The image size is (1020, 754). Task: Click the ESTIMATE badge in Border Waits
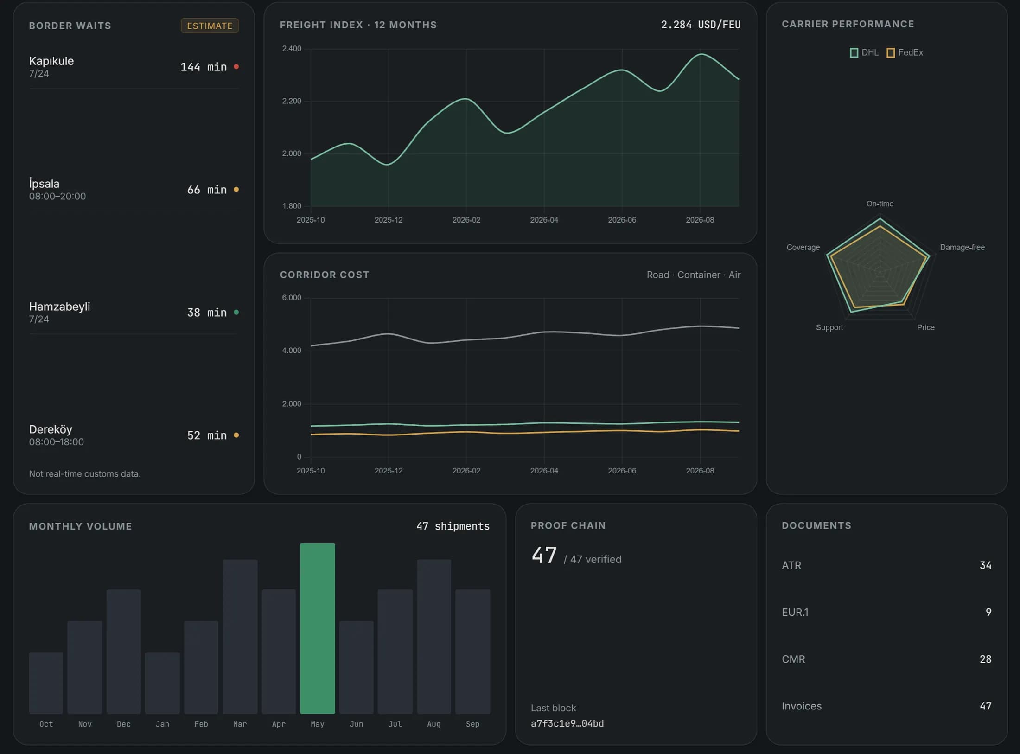210,26
